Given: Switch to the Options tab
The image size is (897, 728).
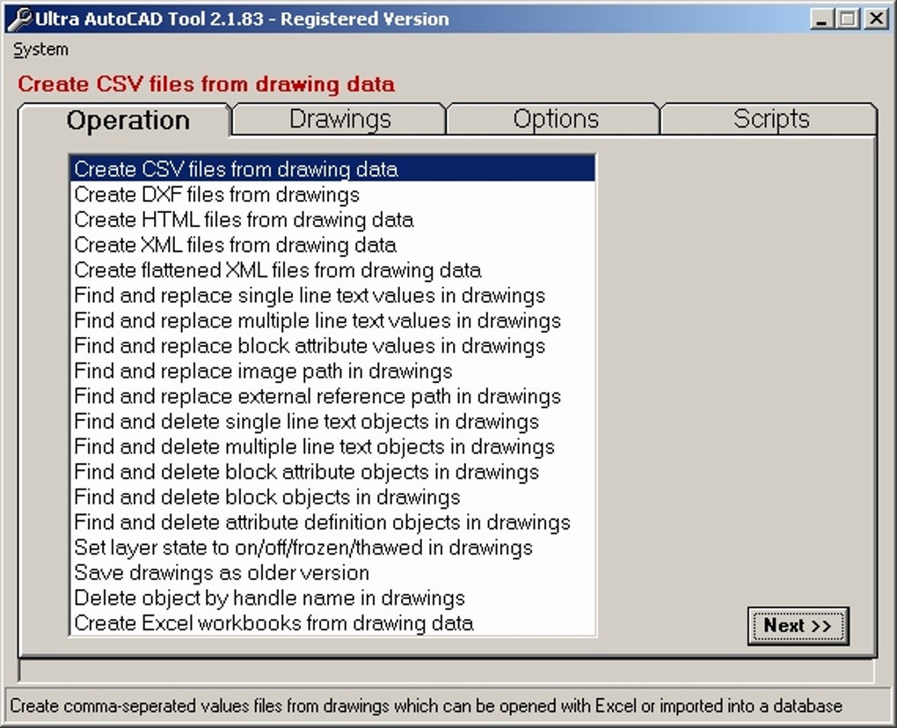Looking at the screenshot, I should click(x=555, y=119).
